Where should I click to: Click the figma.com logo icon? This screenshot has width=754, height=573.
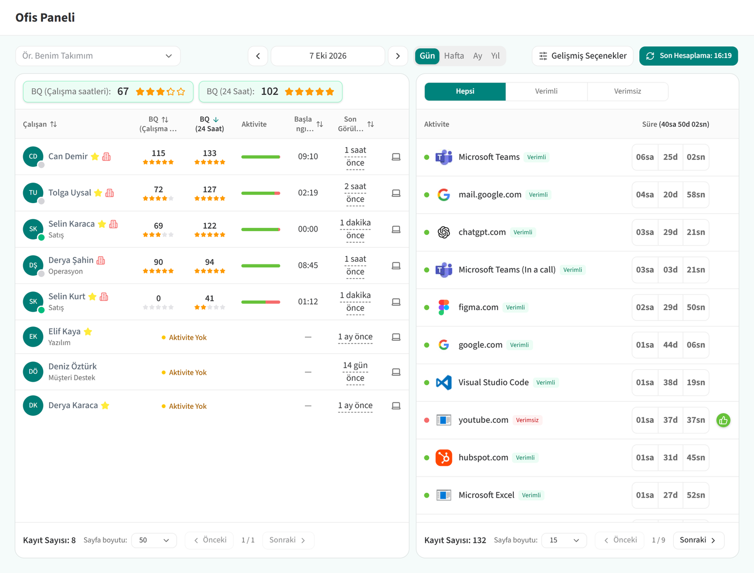pos(444,308)
